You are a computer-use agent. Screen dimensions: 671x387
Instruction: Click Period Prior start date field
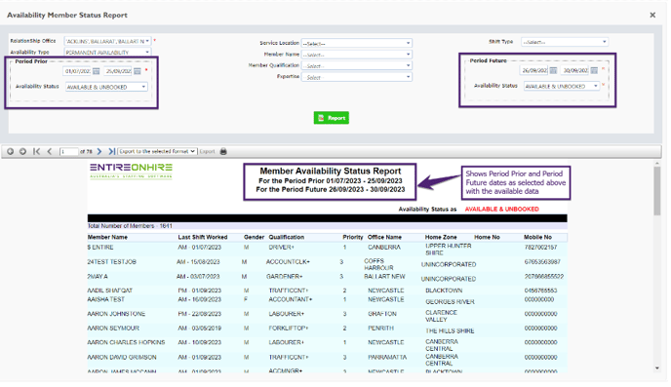(x=77, y=71)
